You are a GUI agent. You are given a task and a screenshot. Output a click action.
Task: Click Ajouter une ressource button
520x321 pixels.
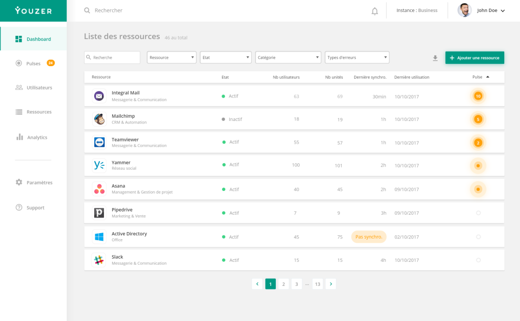(x=474, y=57)
